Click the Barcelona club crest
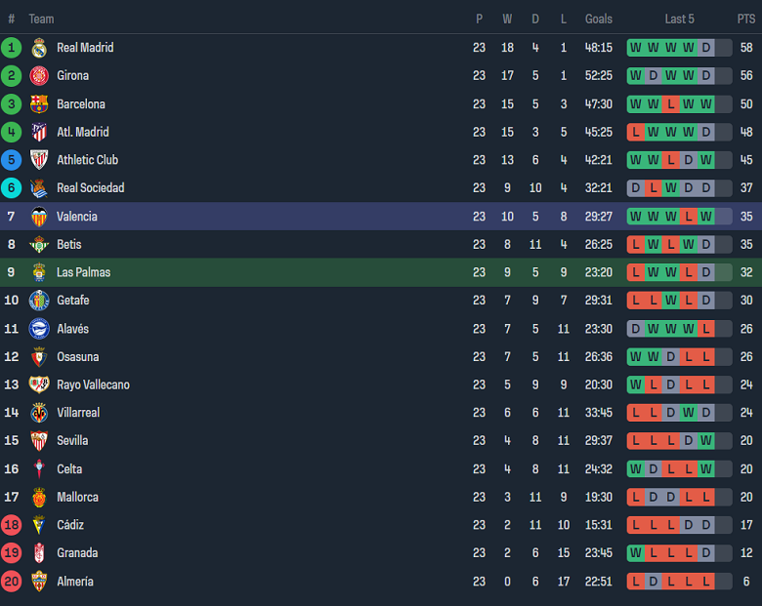762x606 pixels. [39, 104]
